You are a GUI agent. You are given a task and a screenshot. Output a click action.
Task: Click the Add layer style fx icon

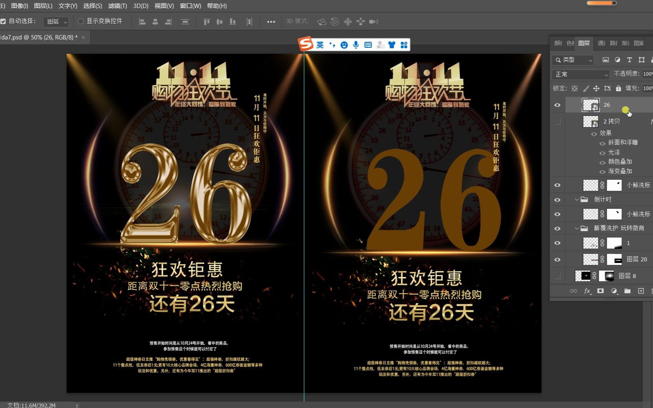pyautogui.click(x=587, y=291)
